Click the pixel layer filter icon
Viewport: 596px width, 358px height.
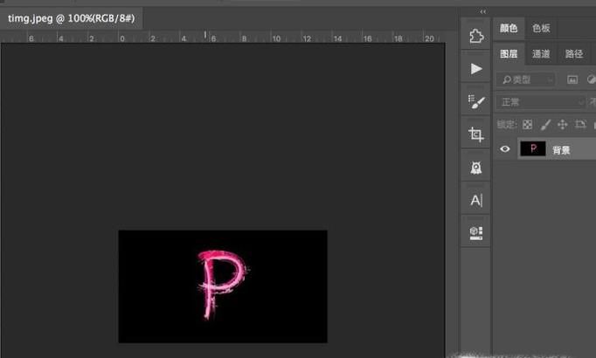click(x=572, y=79)
